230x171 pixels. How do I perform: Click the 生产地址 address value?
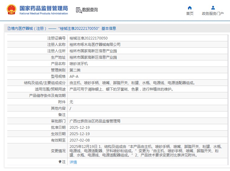[x=93, y=57]
